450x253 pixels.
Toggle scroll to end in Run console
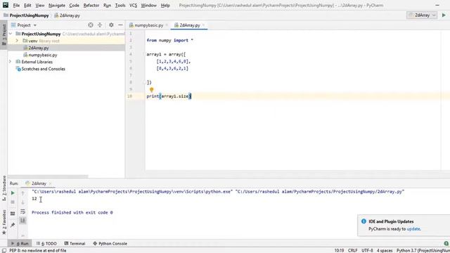pos(23,220)
